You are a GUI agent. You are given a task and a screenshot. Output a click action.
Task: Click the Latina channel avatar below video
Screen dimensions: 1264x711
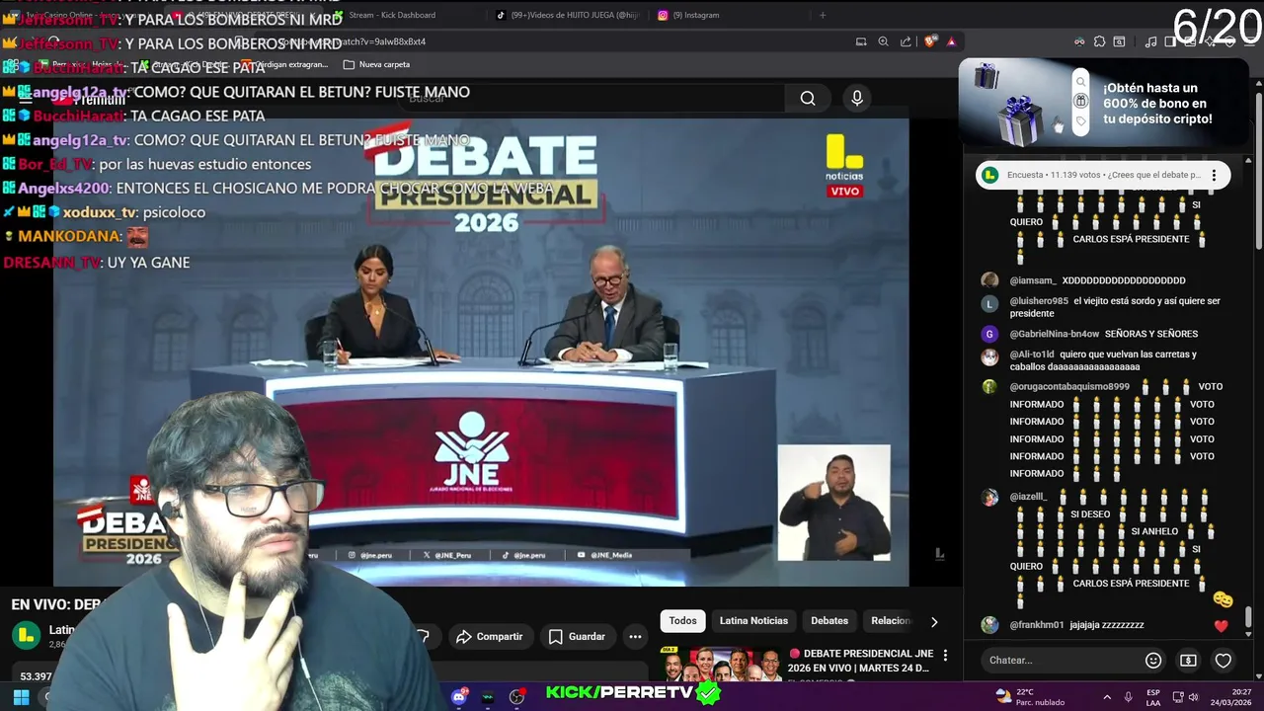pos(26,636)
